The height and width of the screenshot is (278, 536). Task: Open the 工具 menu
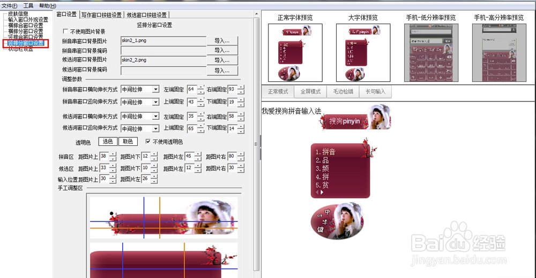click(x=28, y=6)
